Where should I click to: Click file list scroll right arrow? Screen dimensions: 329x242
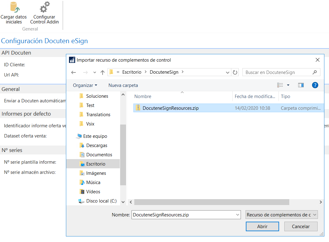pyautogui.click(x=321, y=202)
